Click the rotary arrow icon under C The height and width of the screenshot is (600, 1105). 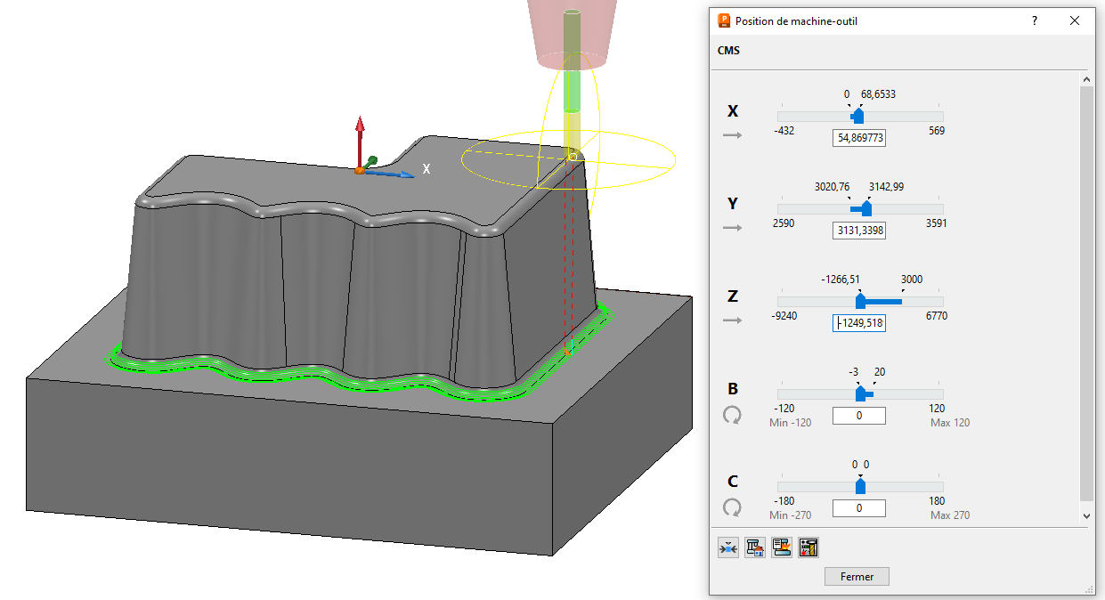pos(732,507)
